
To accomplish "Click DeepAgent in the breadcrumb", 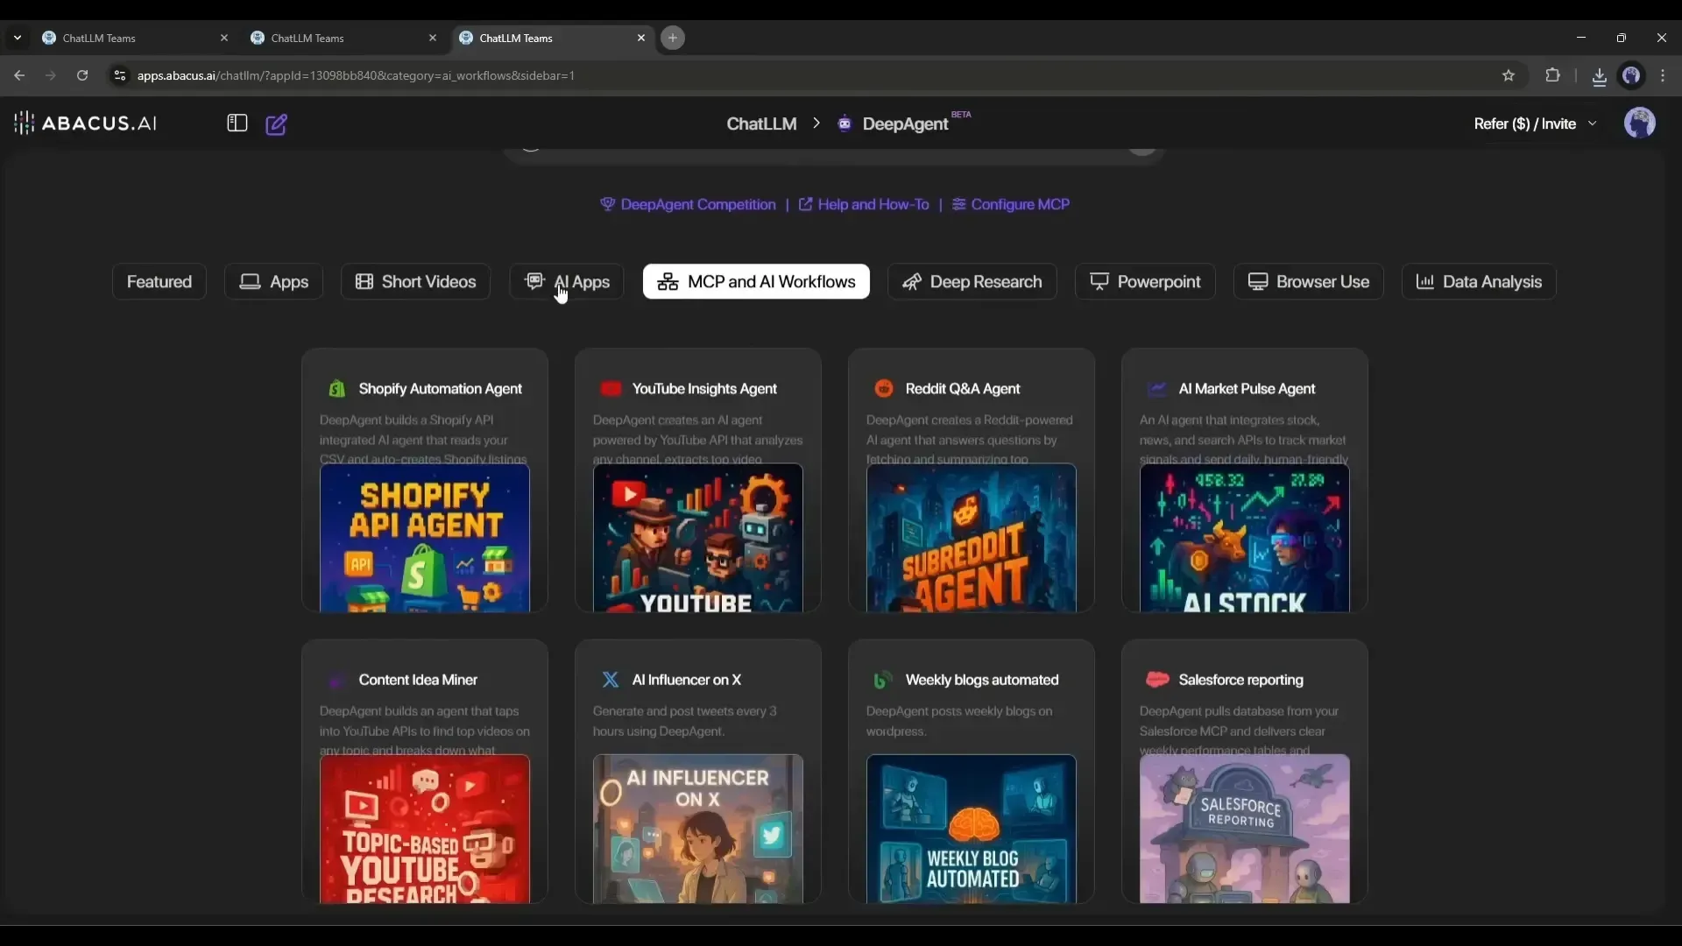I will point(905,124).
